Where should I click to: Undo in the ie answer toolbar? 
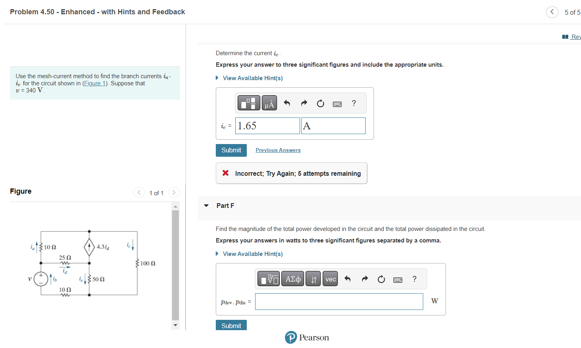(287, 103)
